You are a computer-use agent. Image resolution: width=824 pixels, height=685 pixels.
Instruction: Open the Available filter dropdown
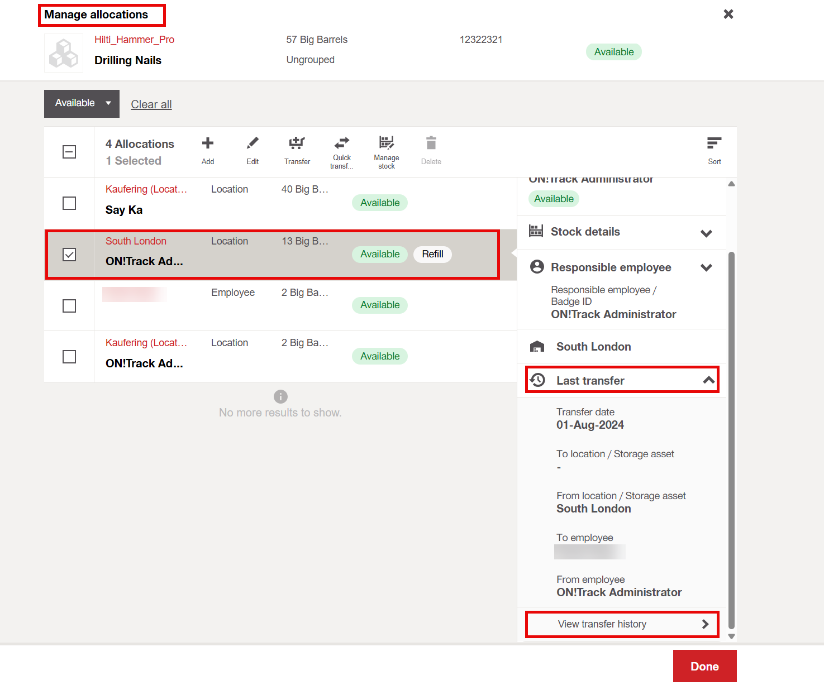(x=82, y=103)
